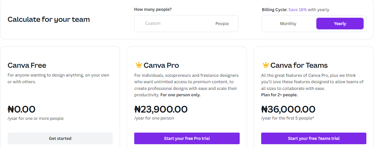Viewport: 380px width, 148px height.
Task: Click '/year for the first 5 people*' note
Action: point(287,118)
